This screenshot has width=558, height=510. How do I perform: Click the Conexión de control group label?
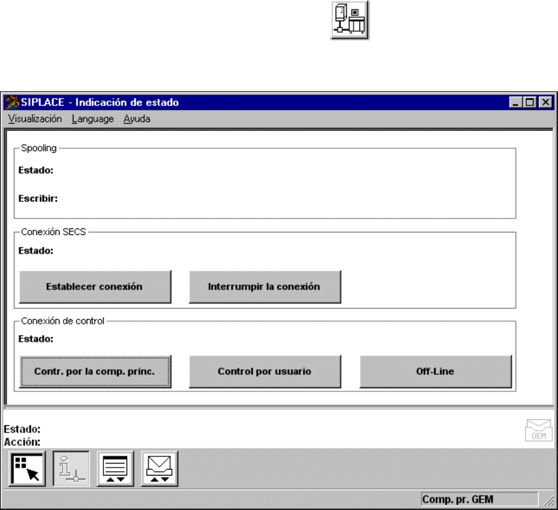63,321
